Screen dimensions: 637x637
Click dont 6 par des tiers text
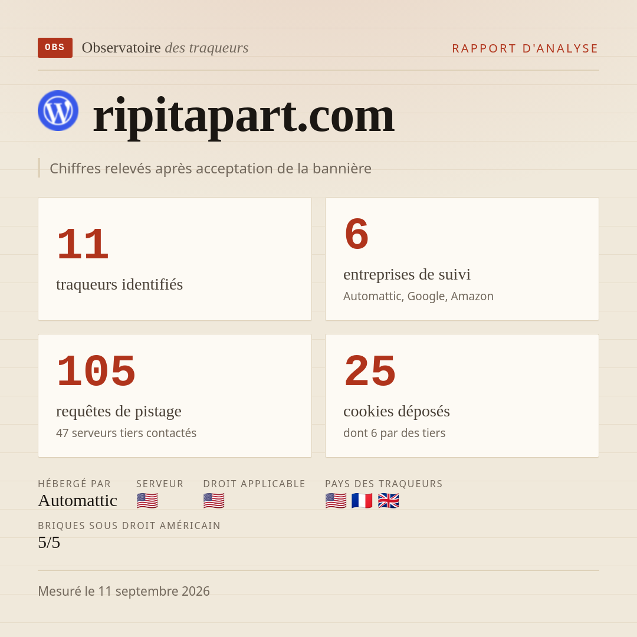coord(395,433)
